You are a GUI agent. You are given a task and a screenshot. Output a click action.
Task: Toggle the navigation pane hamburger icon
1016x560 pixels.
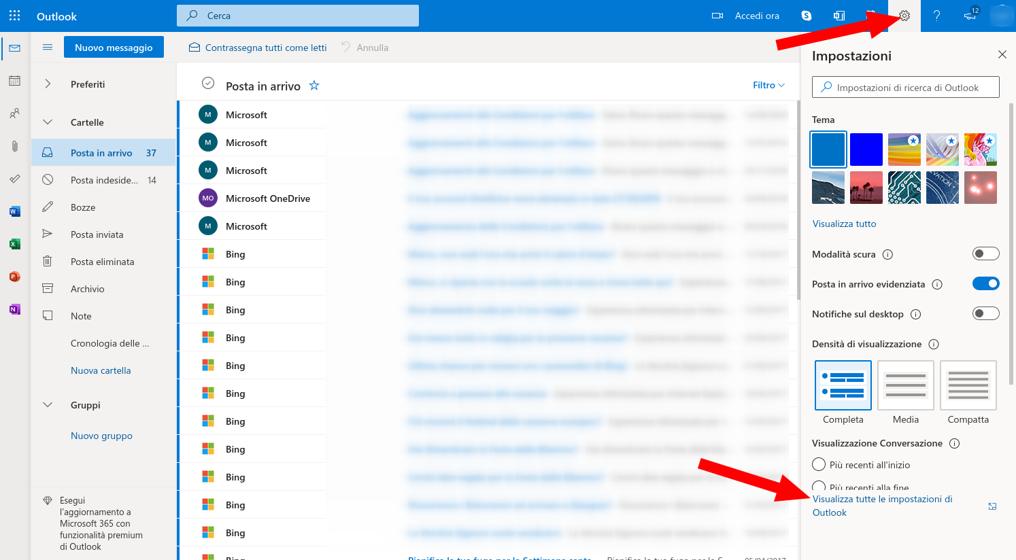pos(48,48)
